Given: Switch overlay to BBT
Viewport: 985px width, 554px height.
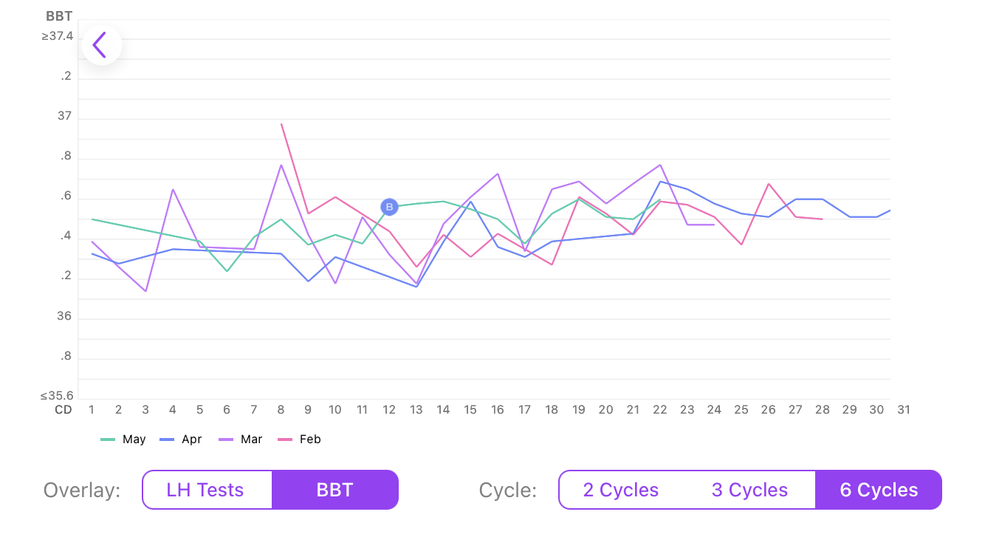Looking at the screenshot, I should pos(335,490).
